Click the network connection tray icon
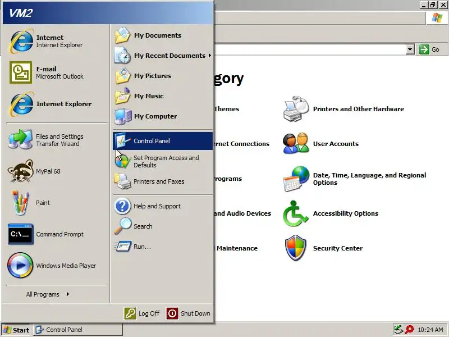The width and height of the screenshot is (449, 337). pyautogui.click(x=398, y=329)
